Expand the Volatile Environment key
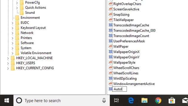 click(12, 53)
